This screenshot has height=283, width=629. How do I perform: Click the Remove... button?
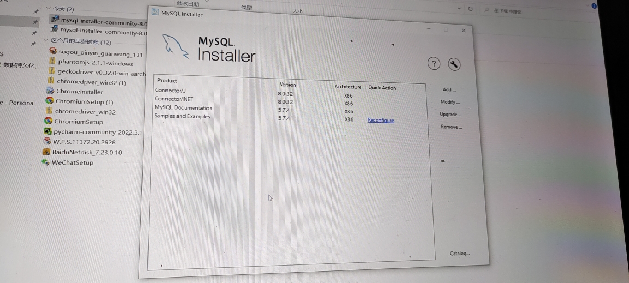[x=452, y=127]
